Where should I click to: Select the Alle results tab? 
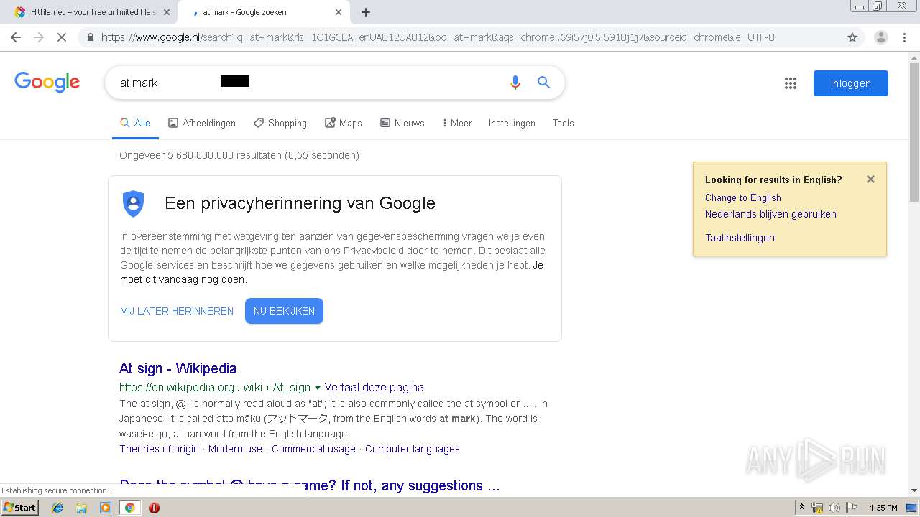(135, 123)
